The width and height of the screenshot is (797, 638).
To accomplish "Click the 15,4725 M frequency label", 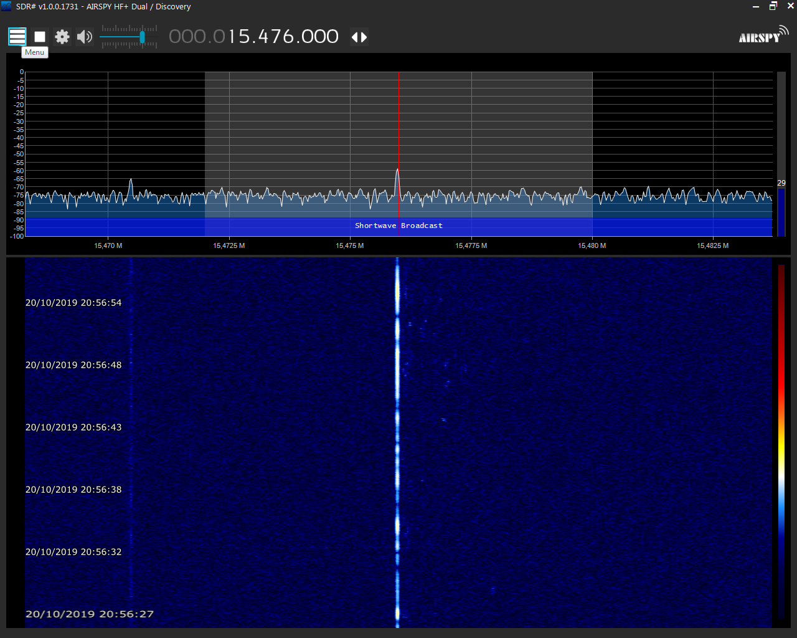I will [x=229, y=245].
